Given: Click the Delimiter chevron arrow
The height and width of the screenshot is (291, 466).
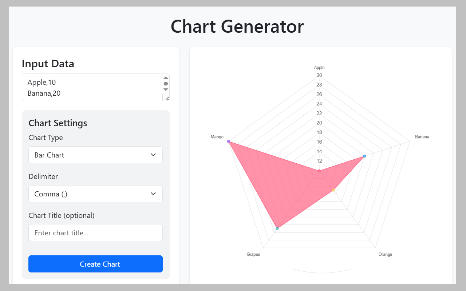Looking at the screenshot, I should (153, 194).
